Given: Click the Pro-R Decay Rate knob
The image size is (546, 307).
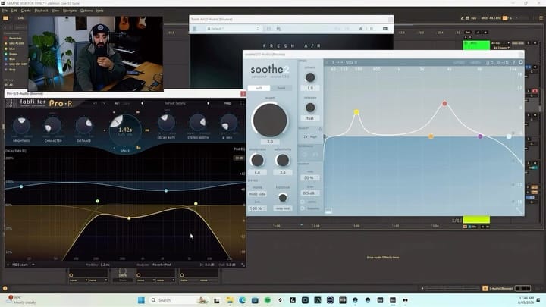Looking at the screenshot, I should tap(166, 123).
